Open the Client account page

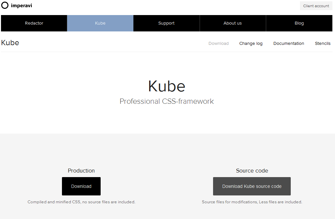click(x=316, y=6)
